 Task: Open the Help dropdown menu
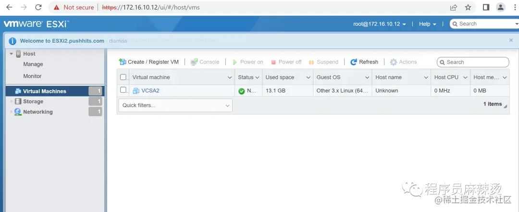428,24
